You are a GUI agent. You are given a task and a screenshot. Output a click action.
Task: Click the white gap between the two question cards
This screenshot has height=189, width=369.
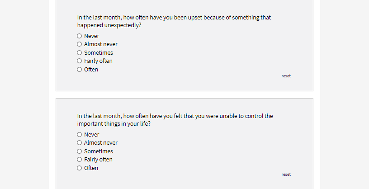pyautogui.click(x=184, y=94)
